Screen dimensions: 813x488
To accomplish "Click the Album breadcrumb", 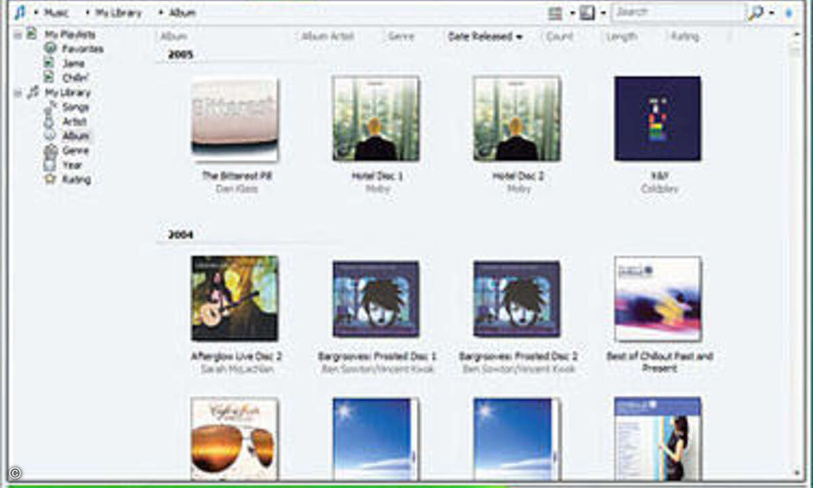I will 182,13.
